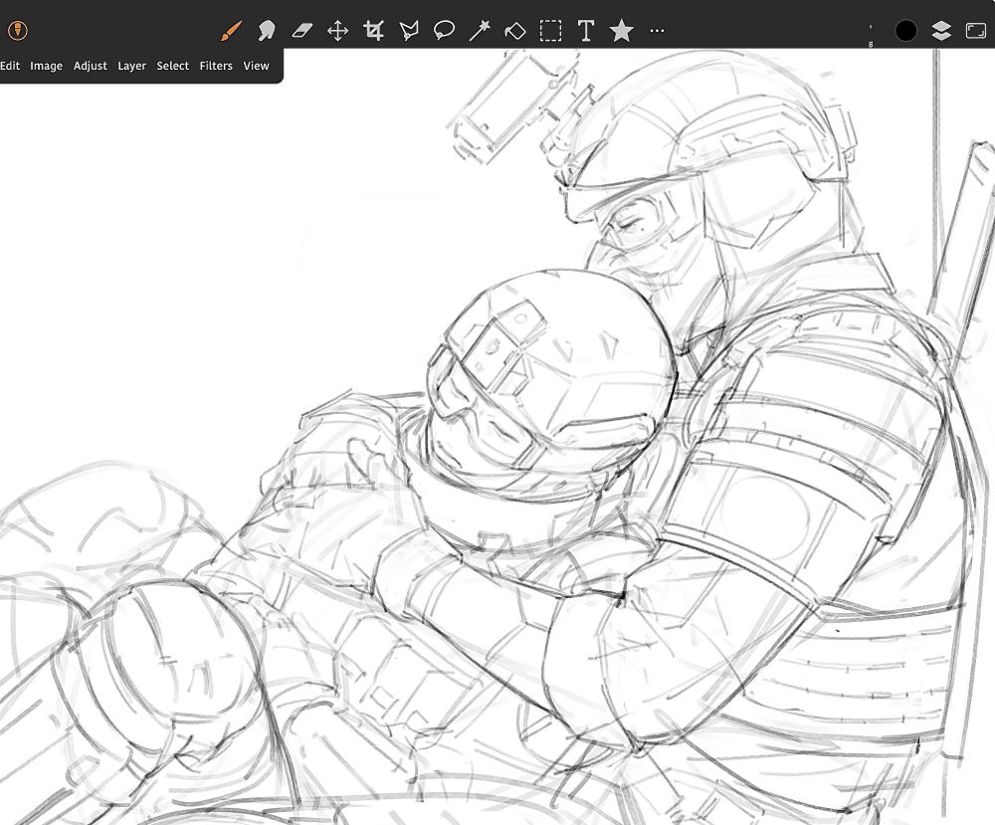Select the Text tool

[x=586, y=30]
